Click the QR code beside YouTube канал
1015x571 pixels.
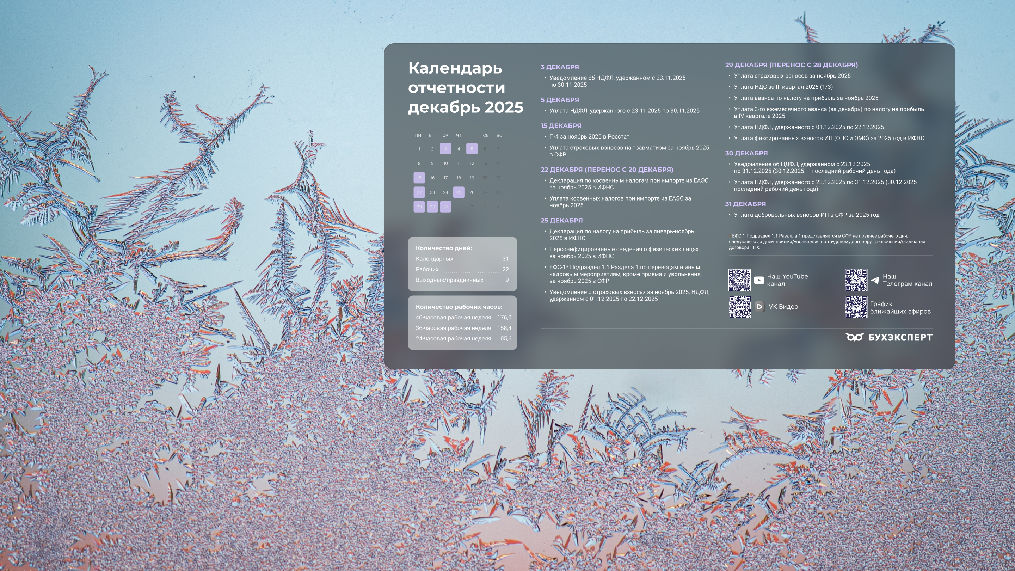tap(739, 280)
